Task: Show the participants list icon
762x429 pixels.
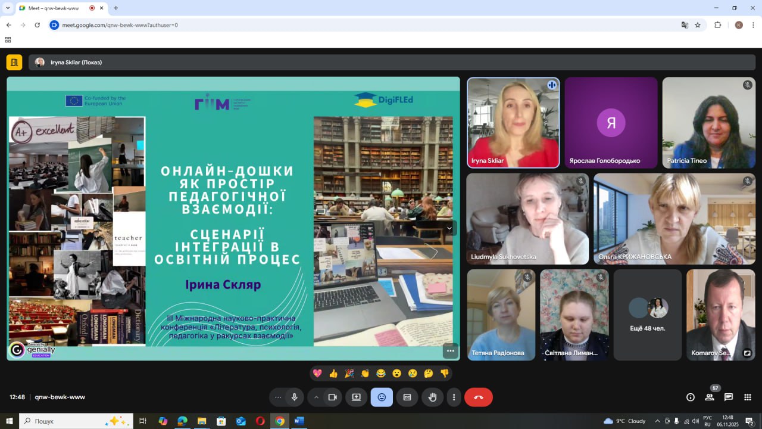Action: (x=710, y=397)
